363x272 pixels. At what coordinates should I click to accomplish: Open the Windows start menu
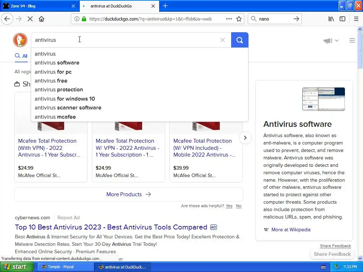[x=17, y=267]
